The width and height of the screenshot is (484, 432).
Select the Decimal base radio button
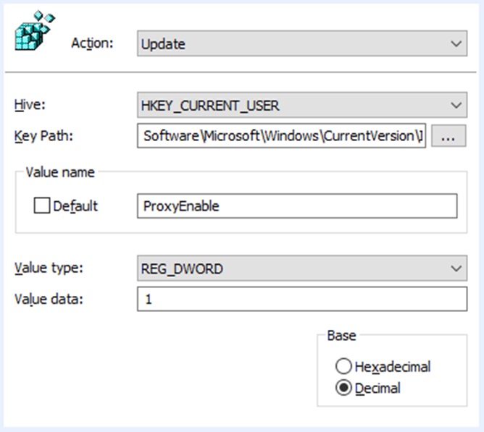click(x=343, y=389)
